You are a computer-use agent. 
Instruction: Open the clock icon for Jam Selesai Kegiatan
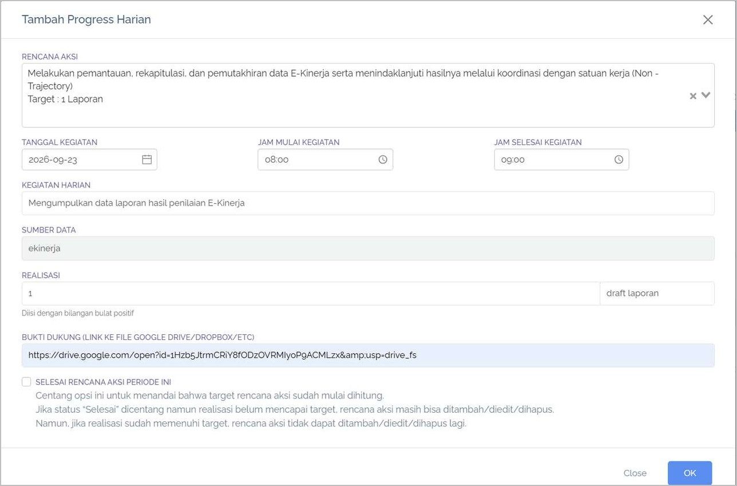point(619,160)
